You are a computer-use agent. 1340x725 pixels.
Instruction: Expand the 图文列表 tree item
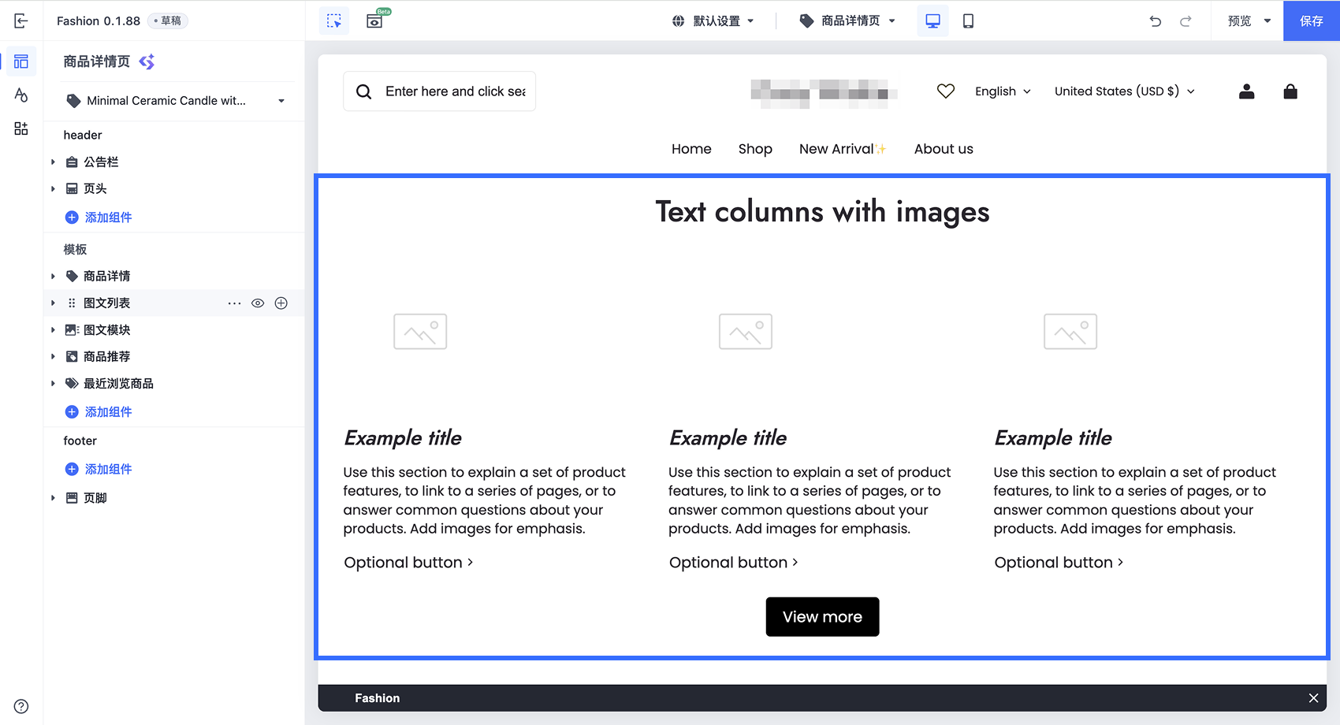53,303
